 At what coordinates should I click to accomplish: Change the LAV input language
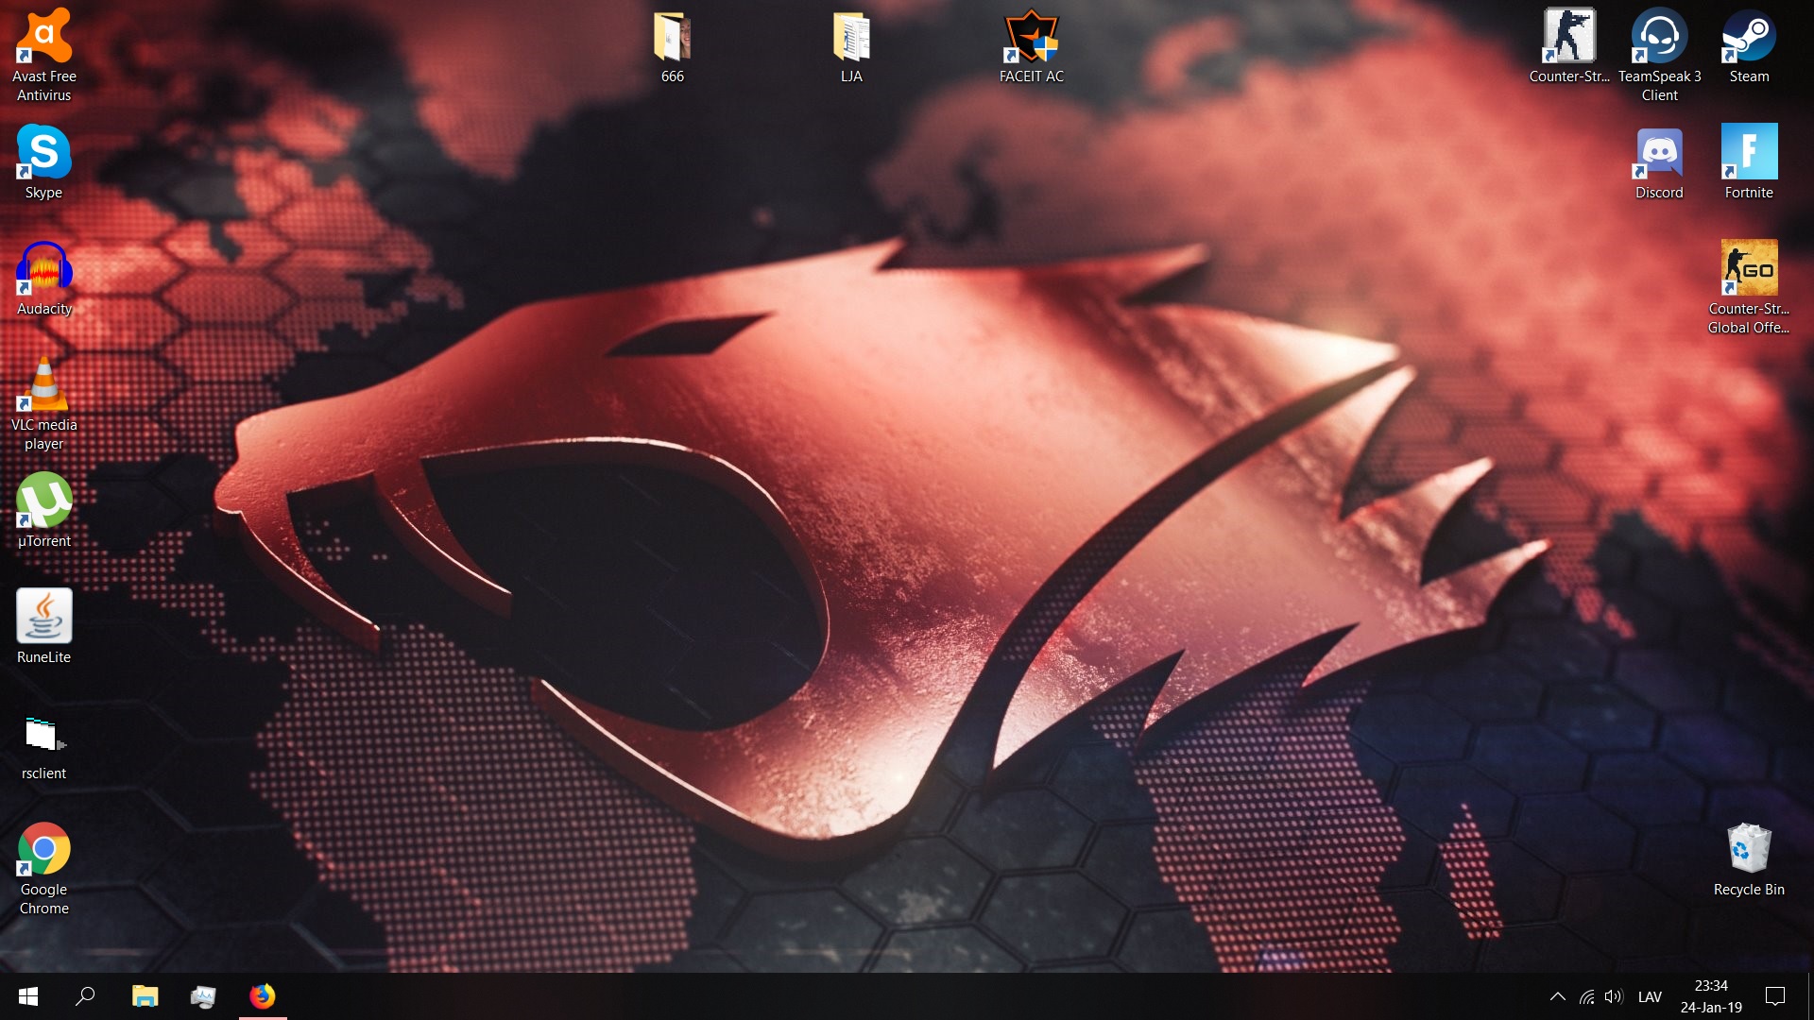(1650, 996)
